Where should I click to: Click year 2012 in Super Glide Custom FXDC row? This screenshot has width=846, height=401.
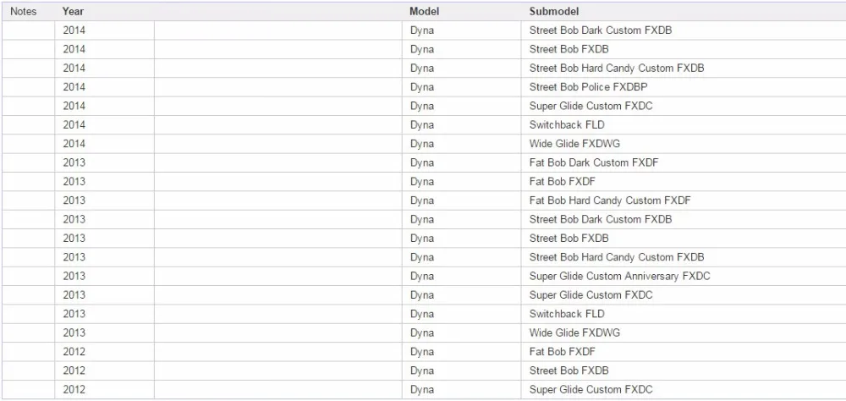[74, 389]
